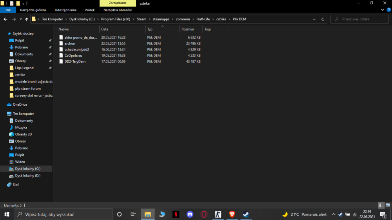Open Explorer help question mark icon
The image size is (392, 220).
point(389,10)
